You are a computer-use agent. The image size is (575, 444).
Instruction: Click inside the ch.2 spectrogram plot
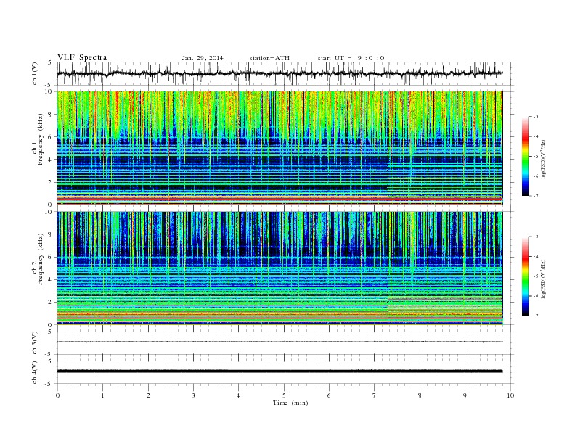click(x=280, y=268)
